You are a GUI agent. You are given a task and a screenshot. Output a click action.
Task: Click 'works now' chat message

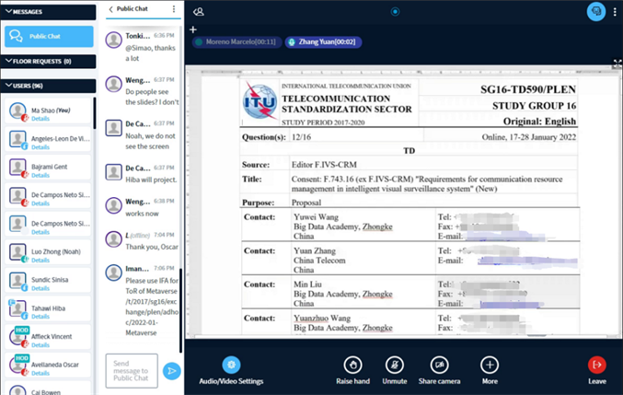coord(142,214)
